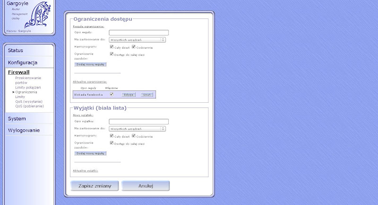Open QoS (wysyłanie) submenu link
Viewport: 378px width, 205px height.
29,101
